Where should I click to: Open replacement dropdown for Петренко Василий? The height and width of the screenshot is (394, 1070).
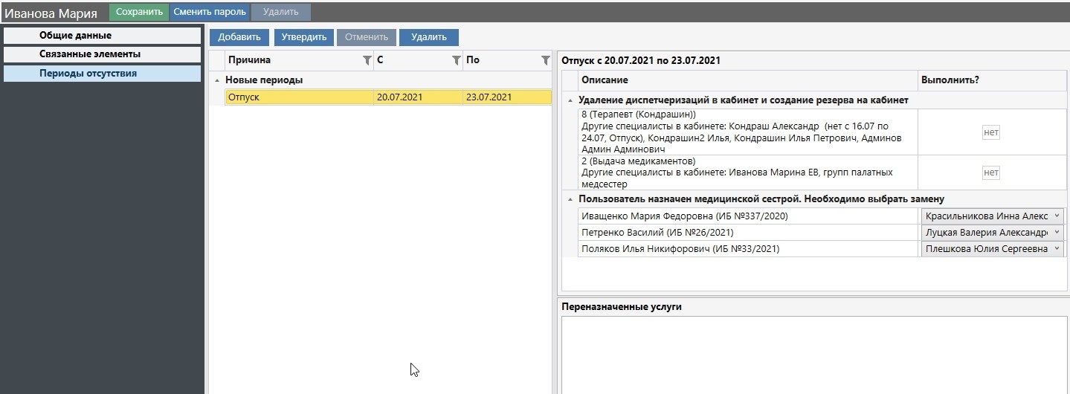click(1057, 232)
